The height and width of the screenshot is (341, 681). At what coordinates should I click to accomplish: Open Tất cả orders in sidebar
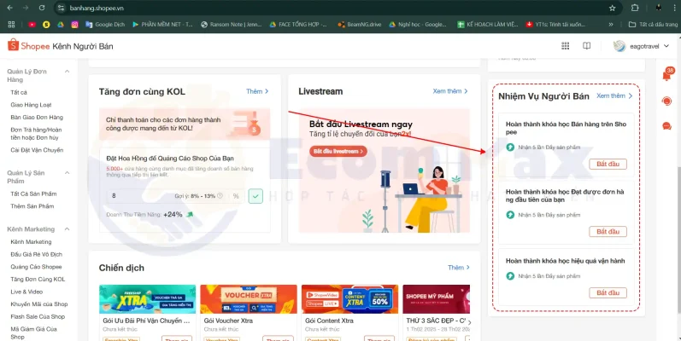(x=19, y=92)
